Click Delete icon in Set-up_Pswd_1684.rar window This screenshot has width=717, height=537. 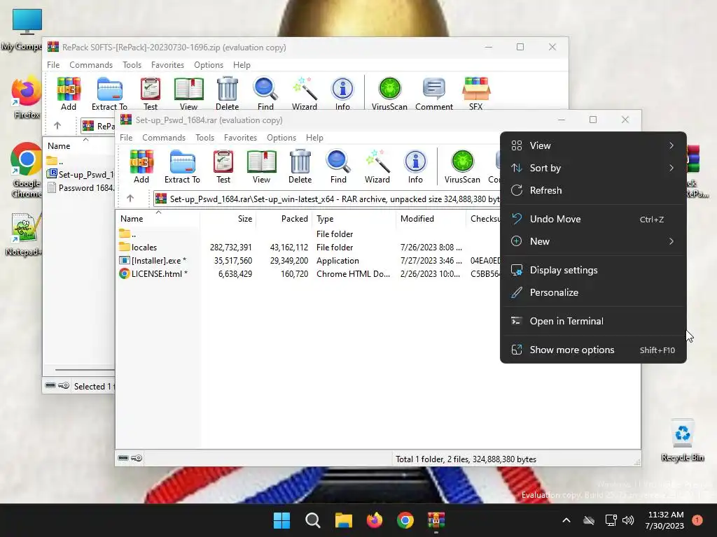tap(300, 166)
